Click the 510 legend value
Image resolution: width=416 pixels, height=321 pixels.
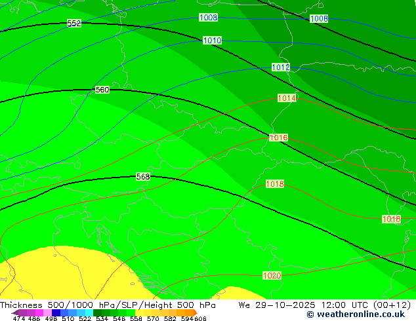[x=68, y=318]
